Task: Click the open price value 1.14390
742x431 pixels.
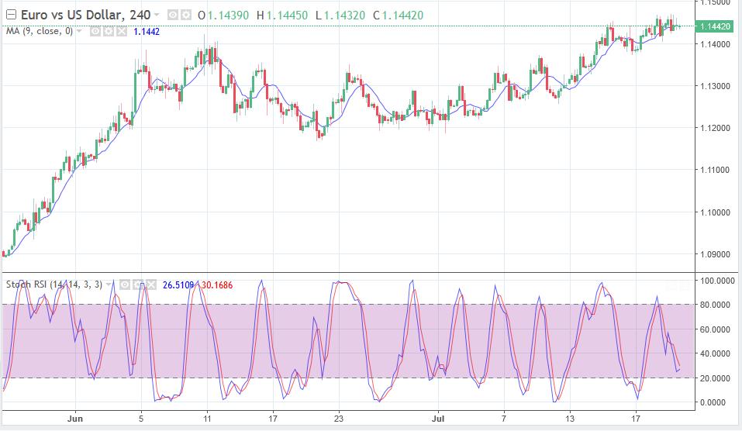Action: [229, 16]
